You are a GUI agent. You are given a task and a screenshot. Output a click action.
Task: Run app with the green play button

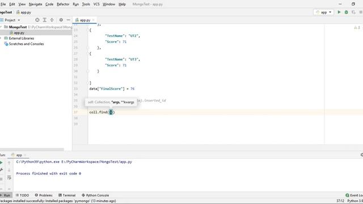[339, 12]
